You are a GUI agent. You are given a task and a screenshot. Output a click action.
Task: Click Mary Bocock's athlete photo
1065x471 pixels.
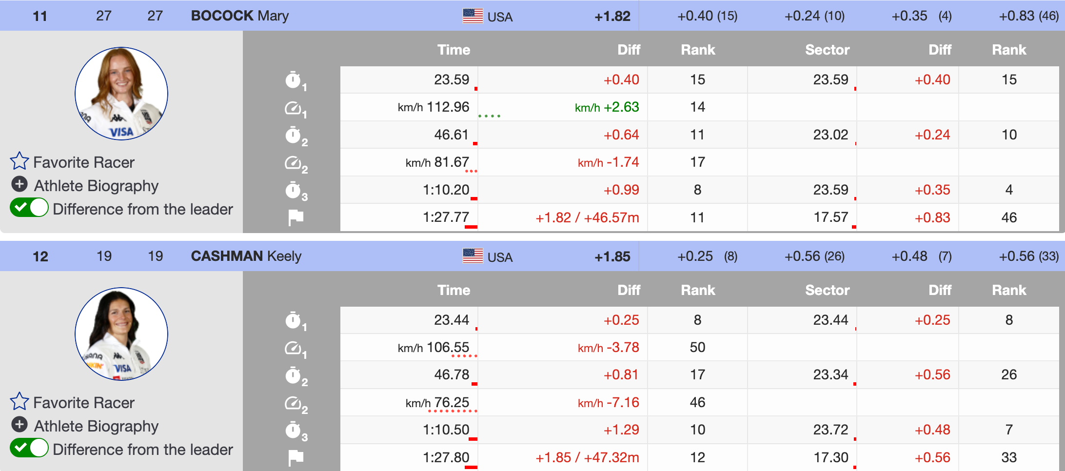pyautogui.click(x=121, y=94)
